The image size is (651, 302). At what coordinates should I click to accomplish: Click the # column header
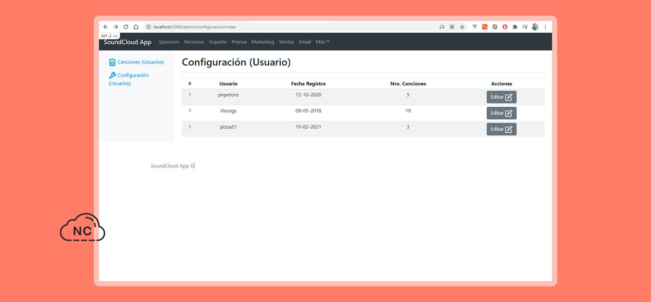click(190, 83)
